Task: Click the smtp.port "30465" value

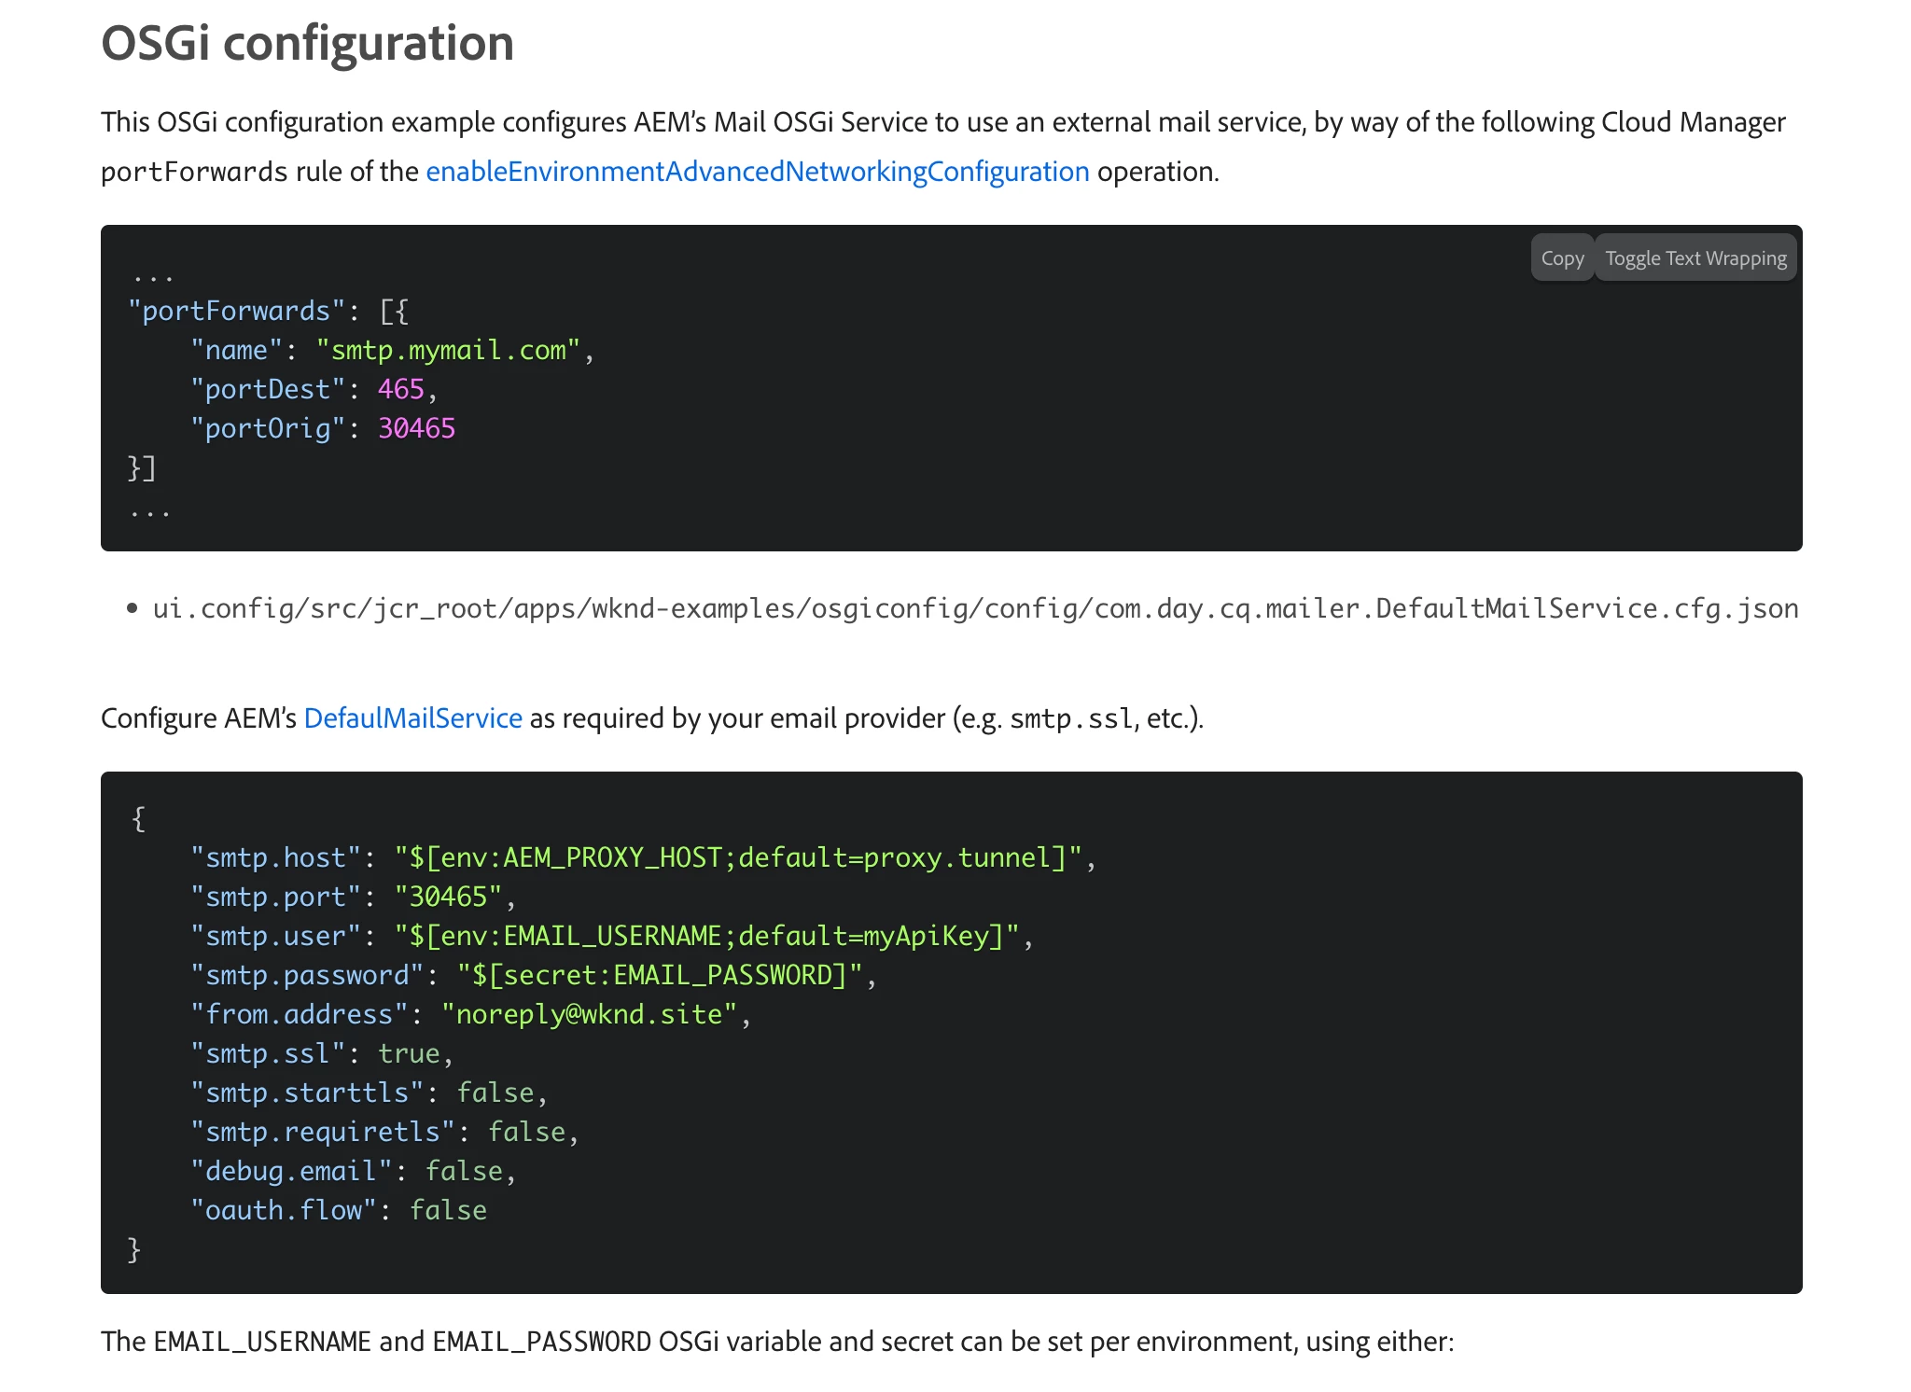Action: 448,897
